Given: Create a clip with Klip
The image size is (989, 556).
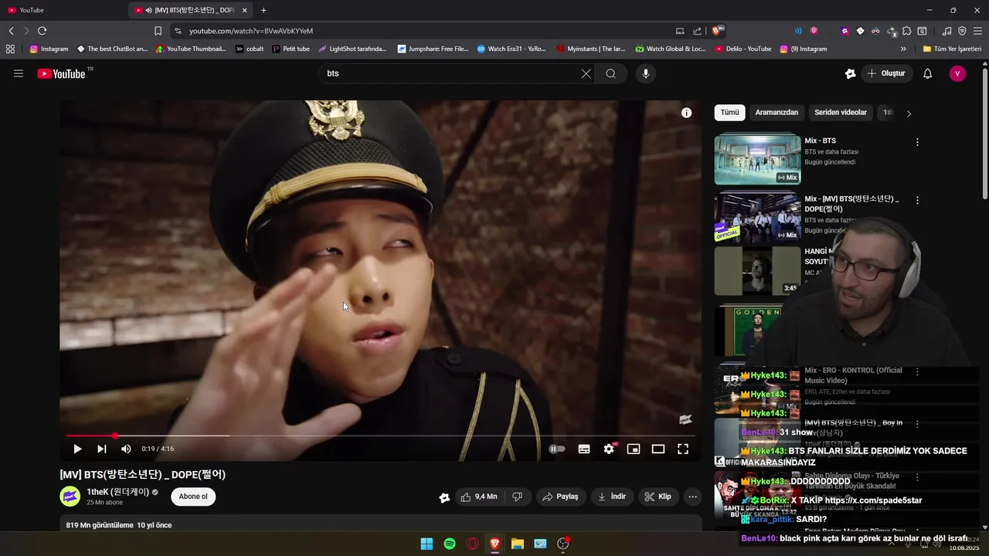Looking at the screenshot, I should click(658, 497).
